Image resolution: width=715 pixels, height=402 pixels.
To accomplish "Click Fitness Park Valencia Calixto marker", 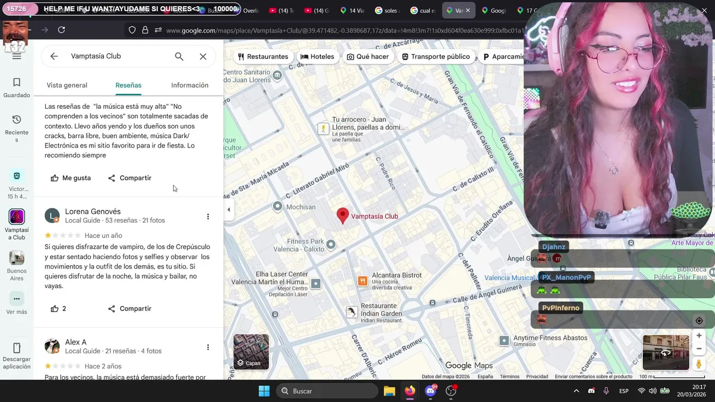I will [x=331, y=244].
